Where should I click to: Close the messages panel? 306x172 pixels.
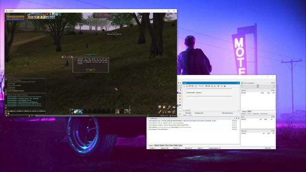click(x=239, y=118)
